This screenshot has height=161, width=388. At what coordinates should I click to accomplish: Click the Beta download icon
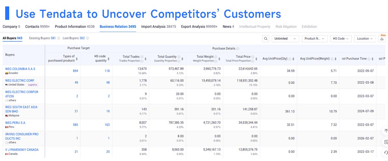[382, 39]
